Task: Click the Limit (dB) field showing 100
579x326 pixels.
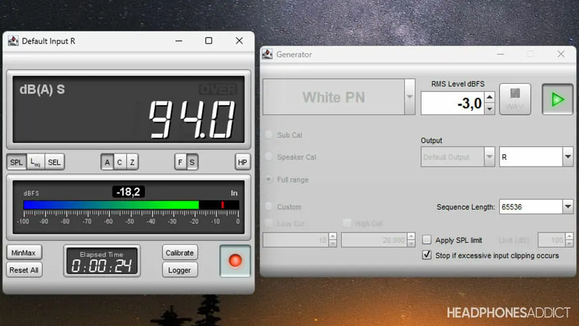Action: (552, 240)
